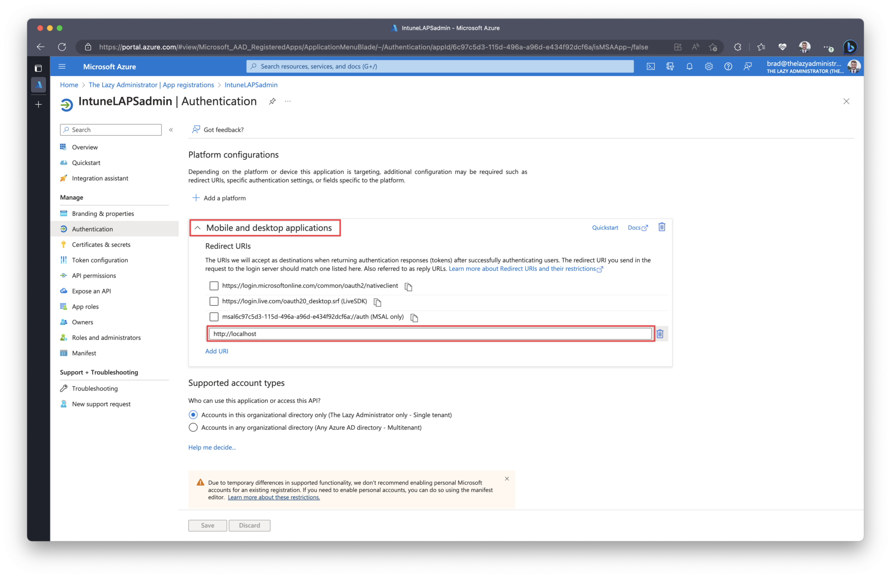Open the Directories and subscriptions filter icon
Viewport: 891px width, 577px height.
[670, 67]
